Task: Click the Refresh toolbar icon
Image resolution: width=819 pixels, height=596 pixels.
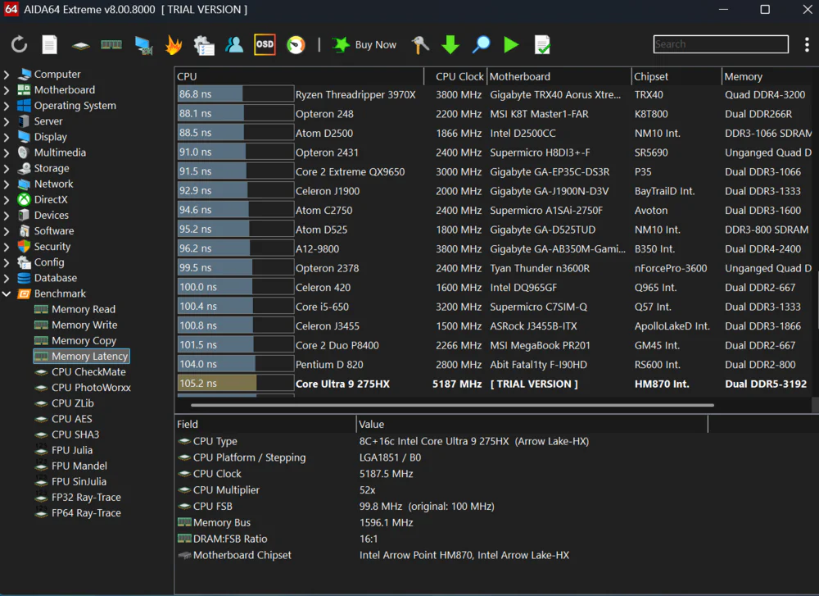Action: [19, 45]
